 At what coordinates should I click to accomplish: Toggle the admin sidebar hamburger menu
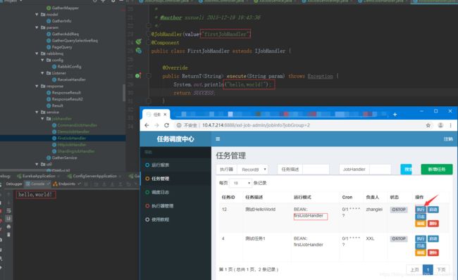(x=218, y=139)
